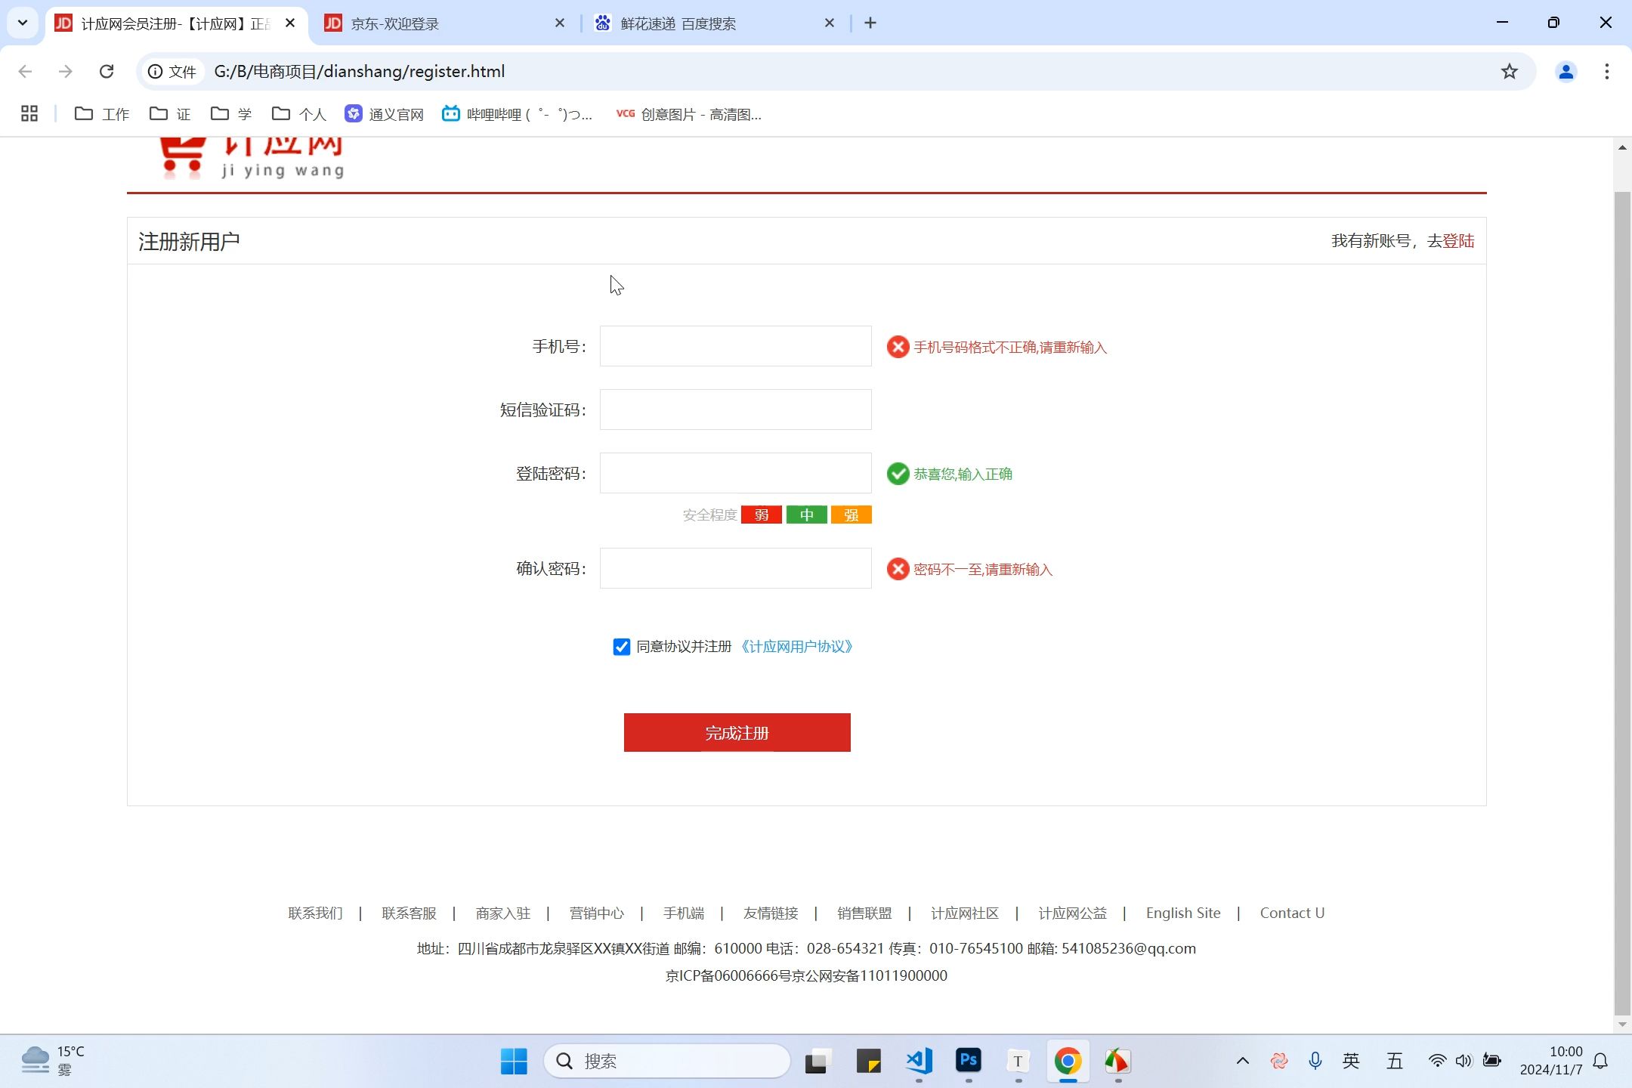Open the 《计应网用户协议》 link
The width and height of the screenshot is (1632, 1088).
796,647
